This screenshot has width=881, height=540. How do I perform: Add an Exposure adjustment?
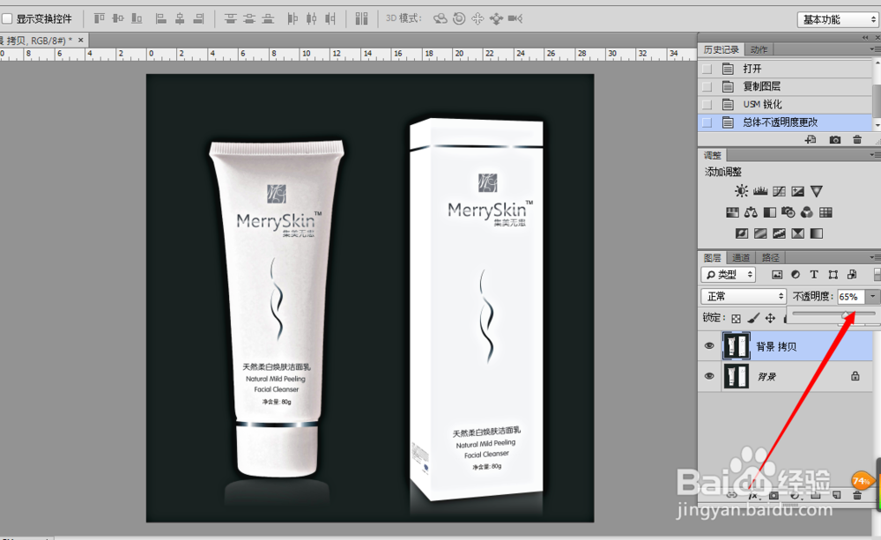coord(797,191)
